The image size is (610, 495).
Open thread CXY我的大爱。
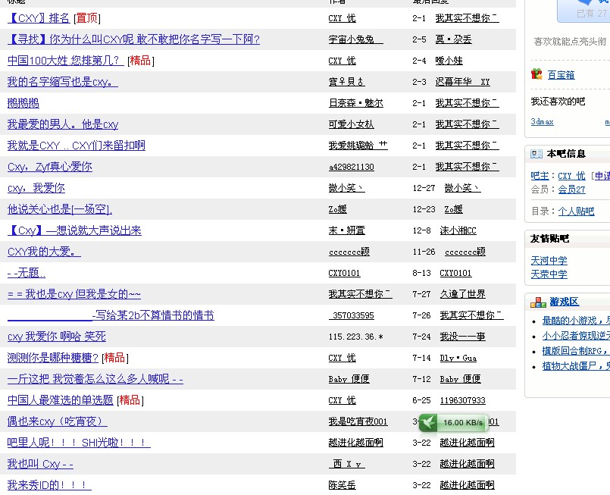pyautogui.click(x=44, y=252)
